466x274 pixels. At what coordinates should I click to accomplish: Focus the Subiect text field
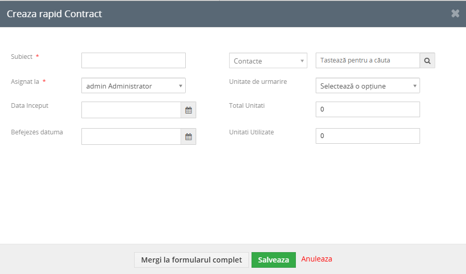click(134, 60)
